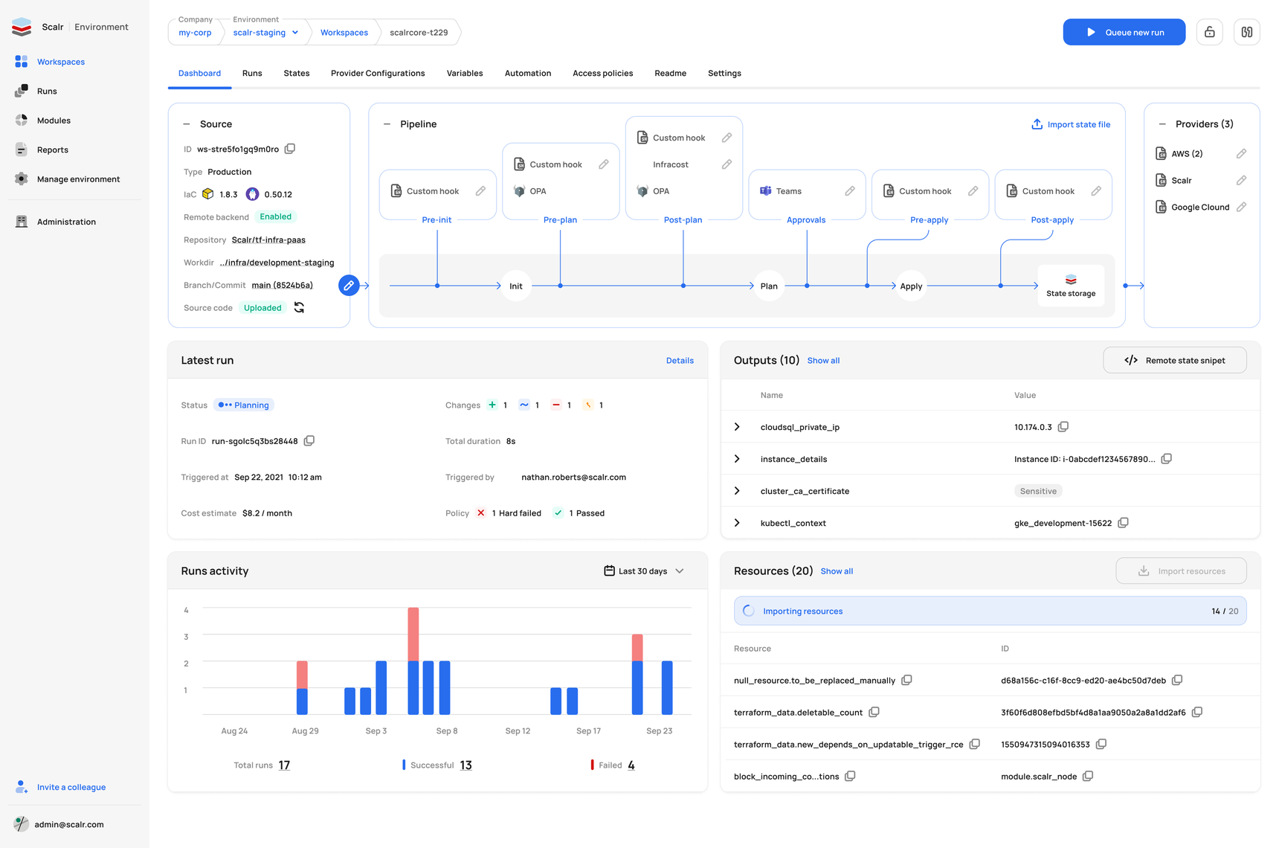1279x848 pixels.
Task: Open Manage environment in sidebar
Action: pos(78,179)
